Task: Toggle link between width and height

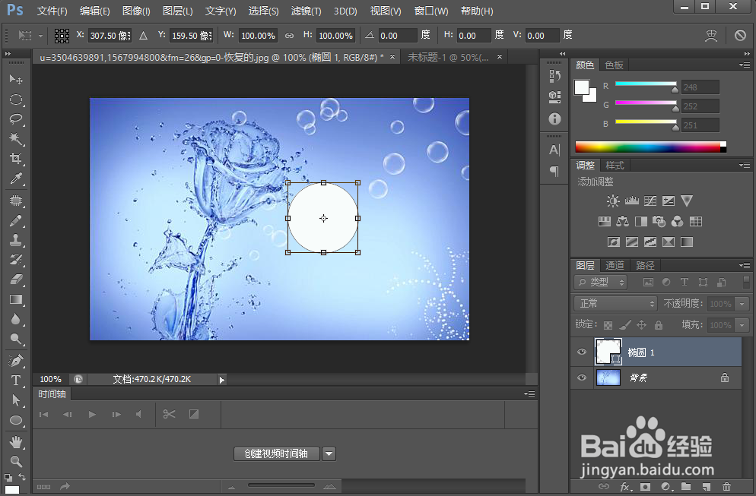Action: pyautogui.click(x=289, y=35)
